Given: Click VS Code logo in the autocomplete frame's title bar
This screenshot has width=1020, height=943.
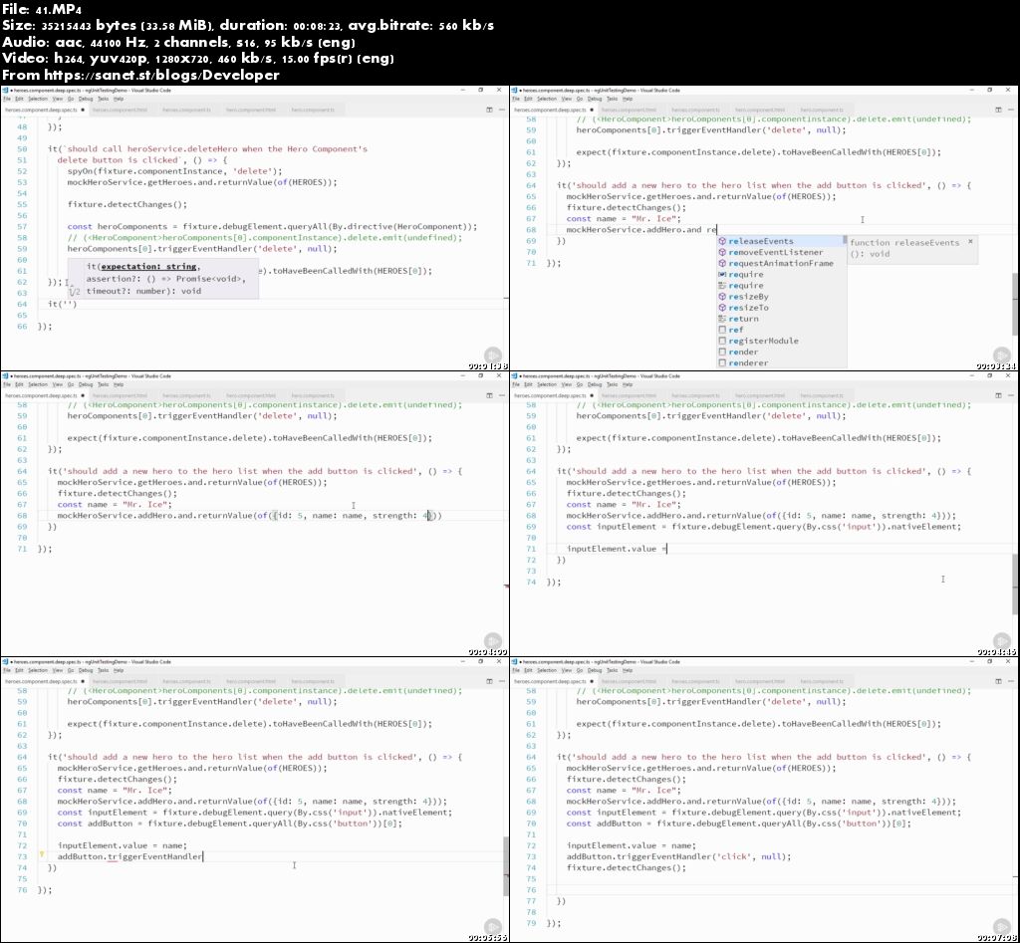Looking at the screenshot, I should pyautogui.click(x=515, y=91).
